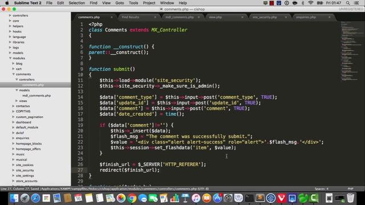365x205 pixels.
Task: Click the 'HTTP_REFERER' string on line 26
Action: pyautogui.click(x=181, y=165)
